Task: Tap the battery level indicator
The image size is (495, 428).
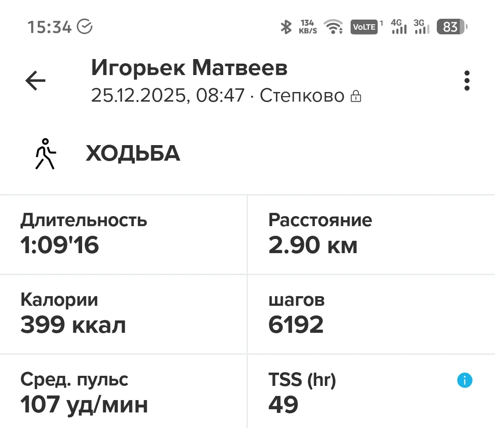Action: (x=451, y=27)
